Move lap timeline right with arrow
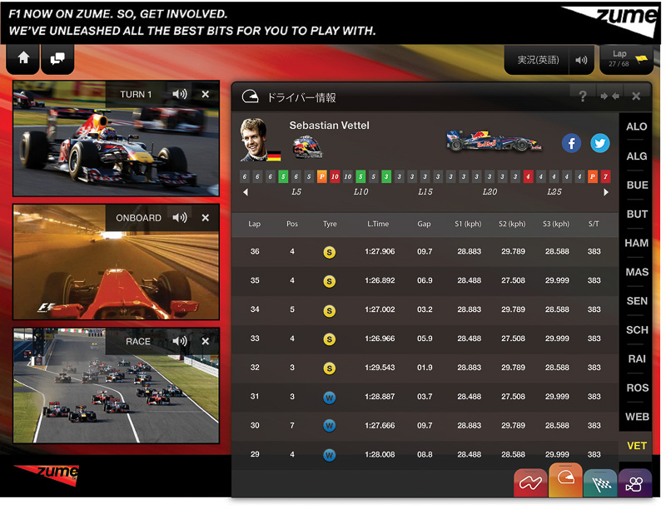The height and width of the screenshot is (514, 666). (606, 192)
